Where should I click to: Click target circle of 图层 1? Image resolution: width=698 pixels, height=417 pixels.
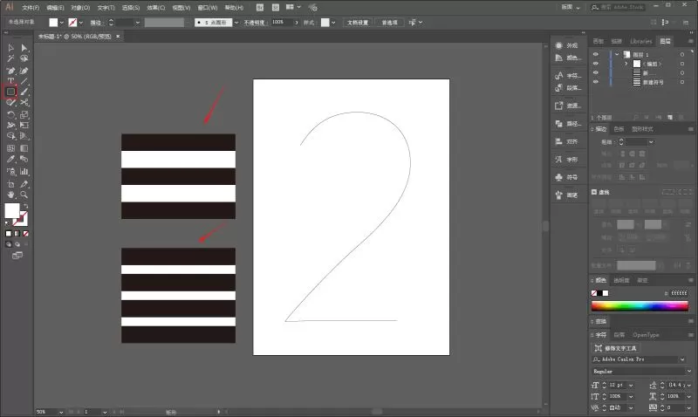682,54
